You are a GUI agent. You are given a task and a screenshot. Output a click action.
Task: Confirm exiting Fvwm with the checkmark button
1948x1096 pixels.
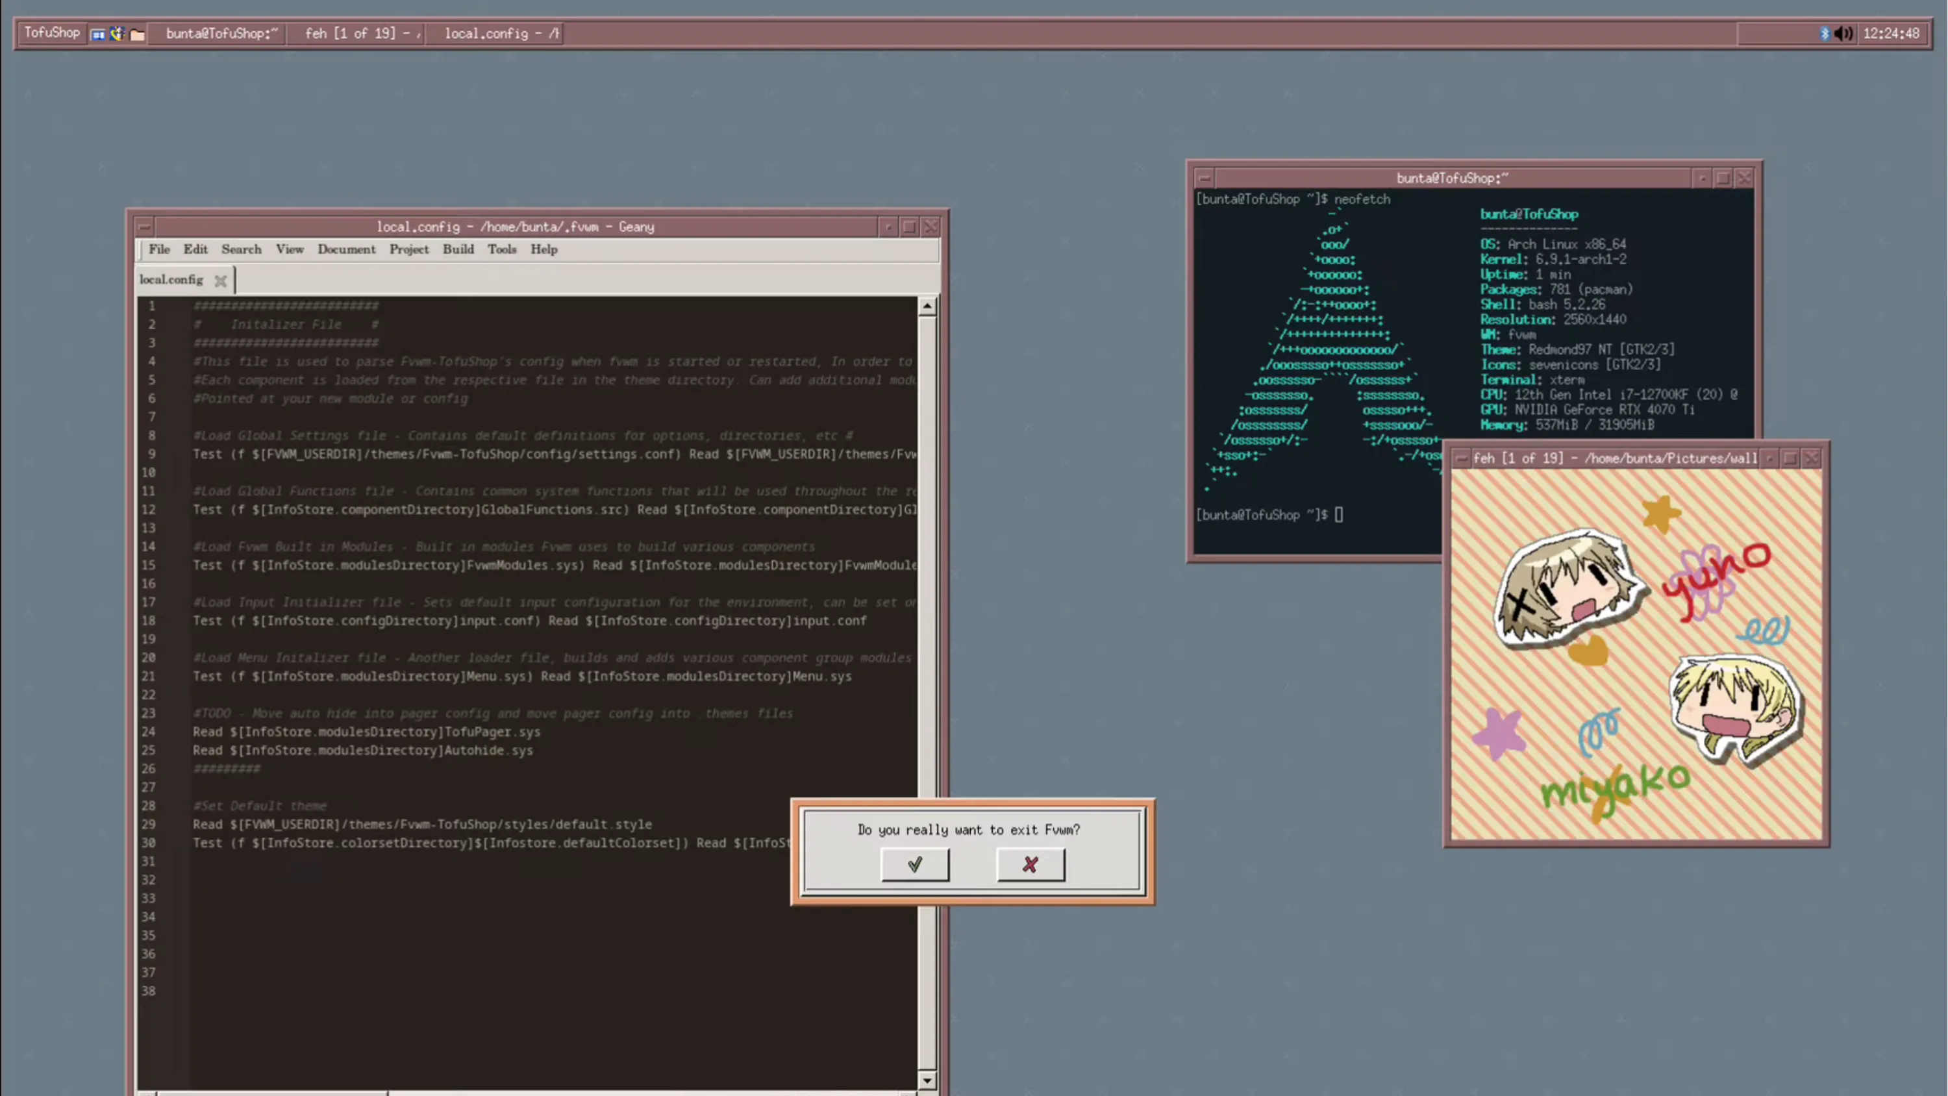click(x=915, y=864)
